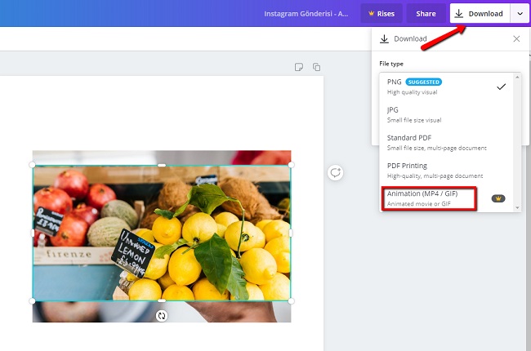Click the checkmark on the PNG row

(x=501, y=87)
